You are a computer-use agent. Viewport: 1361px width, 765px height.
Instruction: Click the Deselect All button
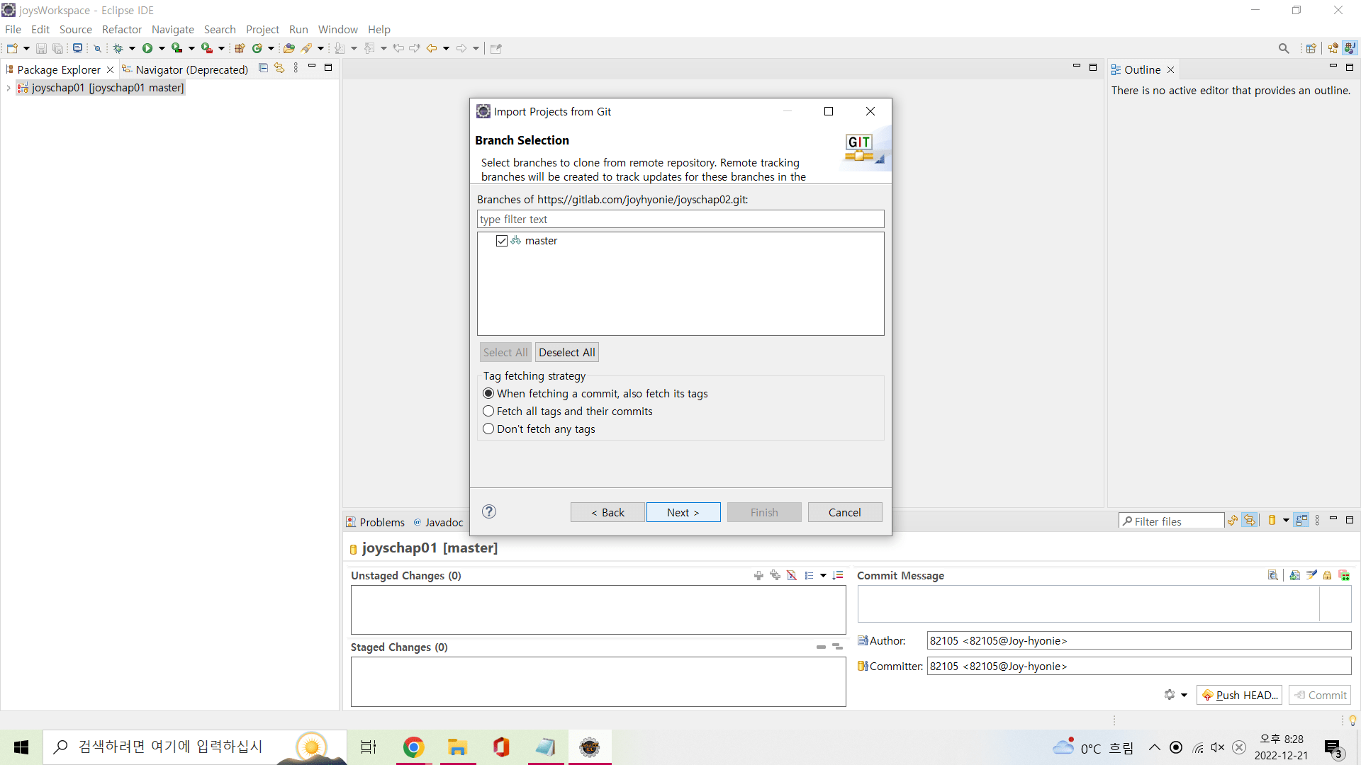click(566, 352)
